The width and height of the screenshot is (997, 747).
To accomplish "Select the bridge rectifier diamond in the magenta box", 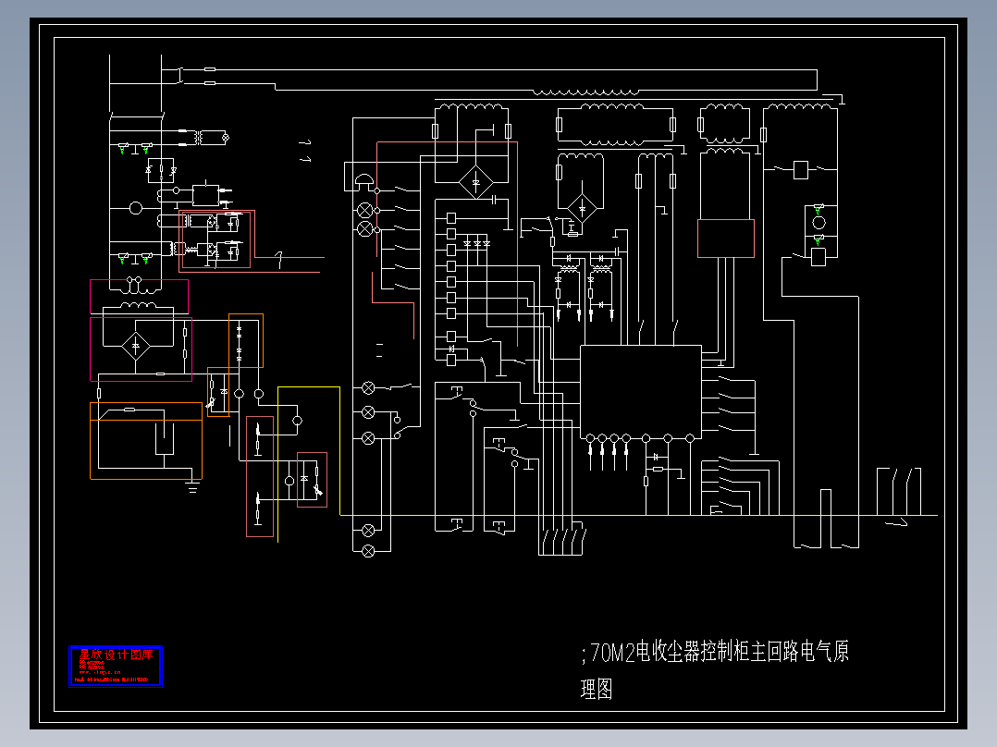I will (135, 347).
